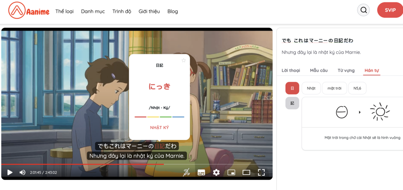The height and width of the screenshot is (190, 403).
Task: Play the video
Action: [10, 172]
